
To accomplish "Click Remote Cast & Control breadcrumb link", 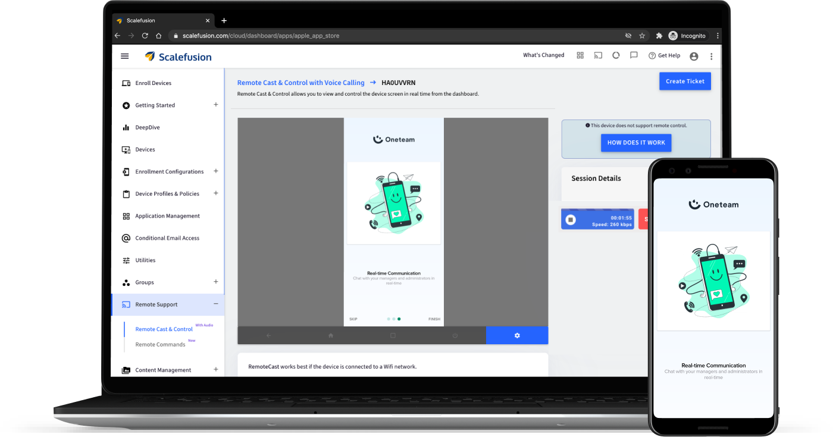I will (x=300, y=83).
